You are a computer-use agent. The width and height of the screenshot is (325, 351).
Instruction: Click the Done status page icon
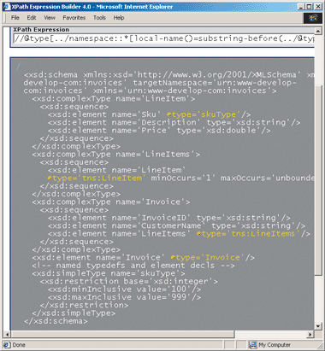click(x=7, y=345)
